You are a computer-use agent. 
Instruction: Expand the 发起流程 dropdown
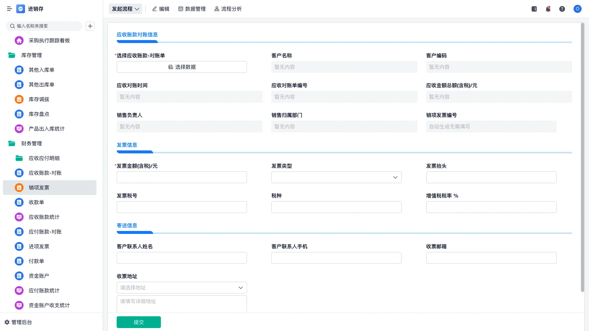pyautogui.click(x=126, y=9)
